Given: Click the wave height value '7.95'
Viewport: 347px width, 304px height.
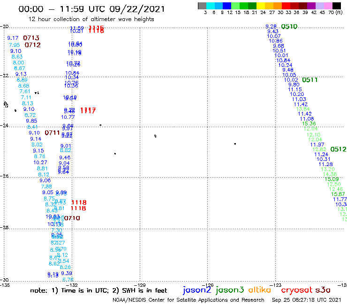Looking at the screenshot, I should pyautogui.click(x=15, y=45).
